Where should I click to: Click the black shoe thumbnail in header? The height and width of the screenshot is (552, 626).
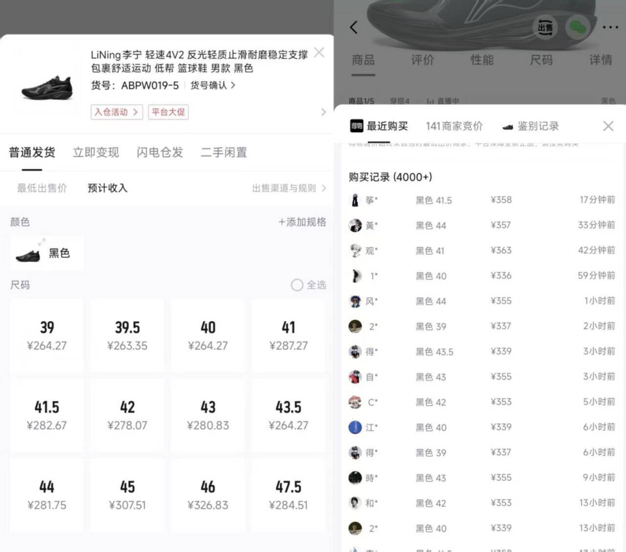(47, 88)
